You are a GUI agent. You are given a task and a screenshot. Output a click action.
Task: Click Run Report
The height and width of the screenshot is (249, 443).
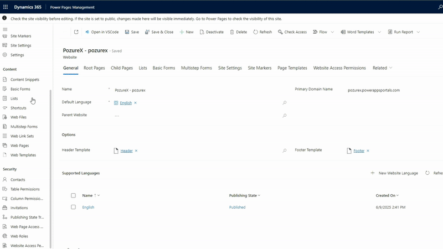click(x=400, y=32)
